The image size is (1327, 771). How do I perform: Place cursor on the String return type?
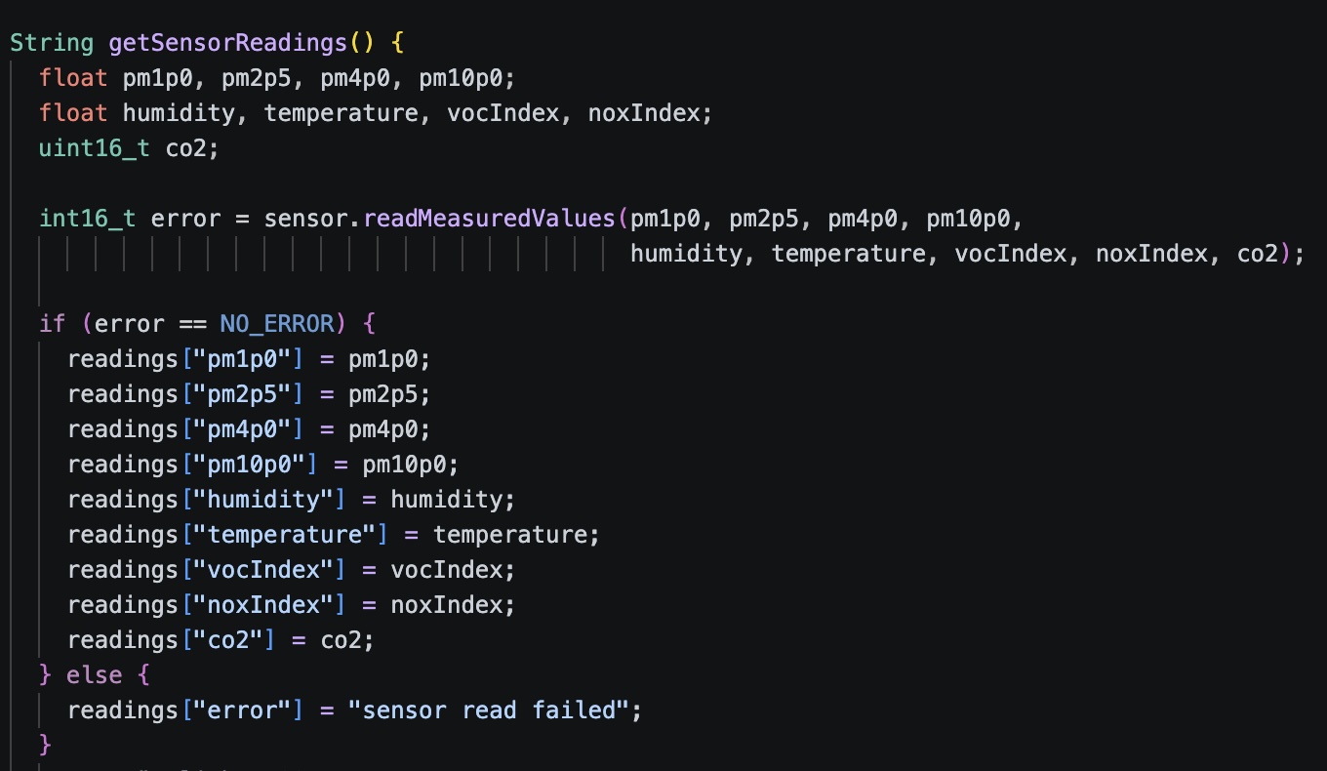click(x=52, y=43)
